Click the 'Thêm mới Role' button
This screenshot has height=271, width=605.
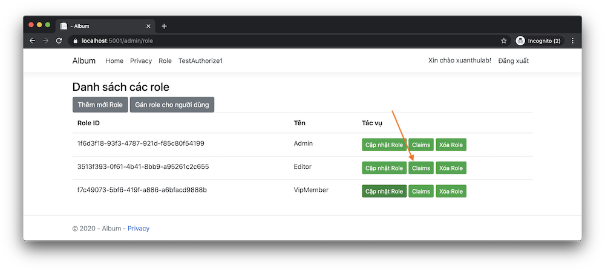(100, 105)
